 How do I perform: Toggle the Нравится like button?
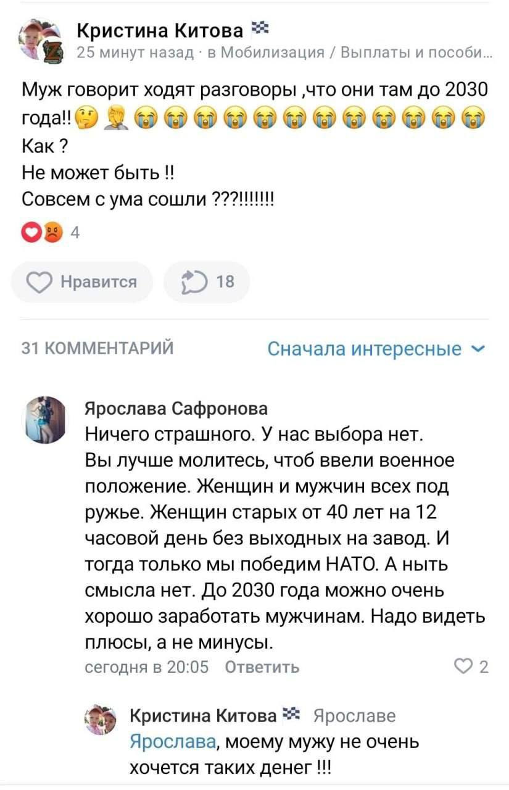click(x=82, y=282)
